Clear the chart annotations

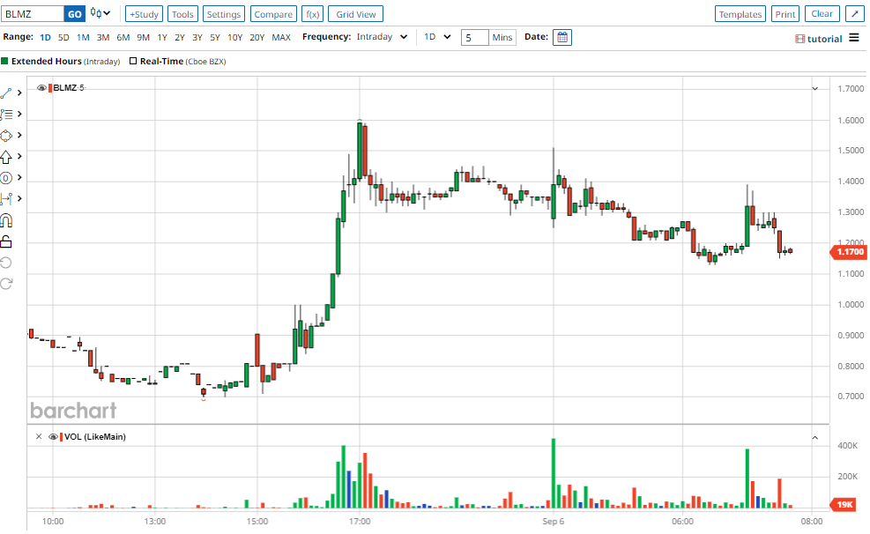click(x=822, y=14)
